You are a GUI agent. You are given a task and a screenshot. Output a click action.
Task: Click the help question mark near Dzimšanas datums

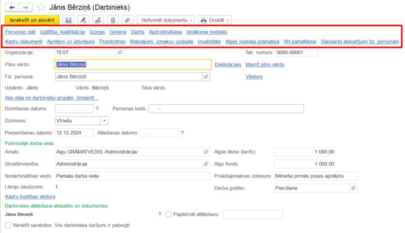pos(97,108)
